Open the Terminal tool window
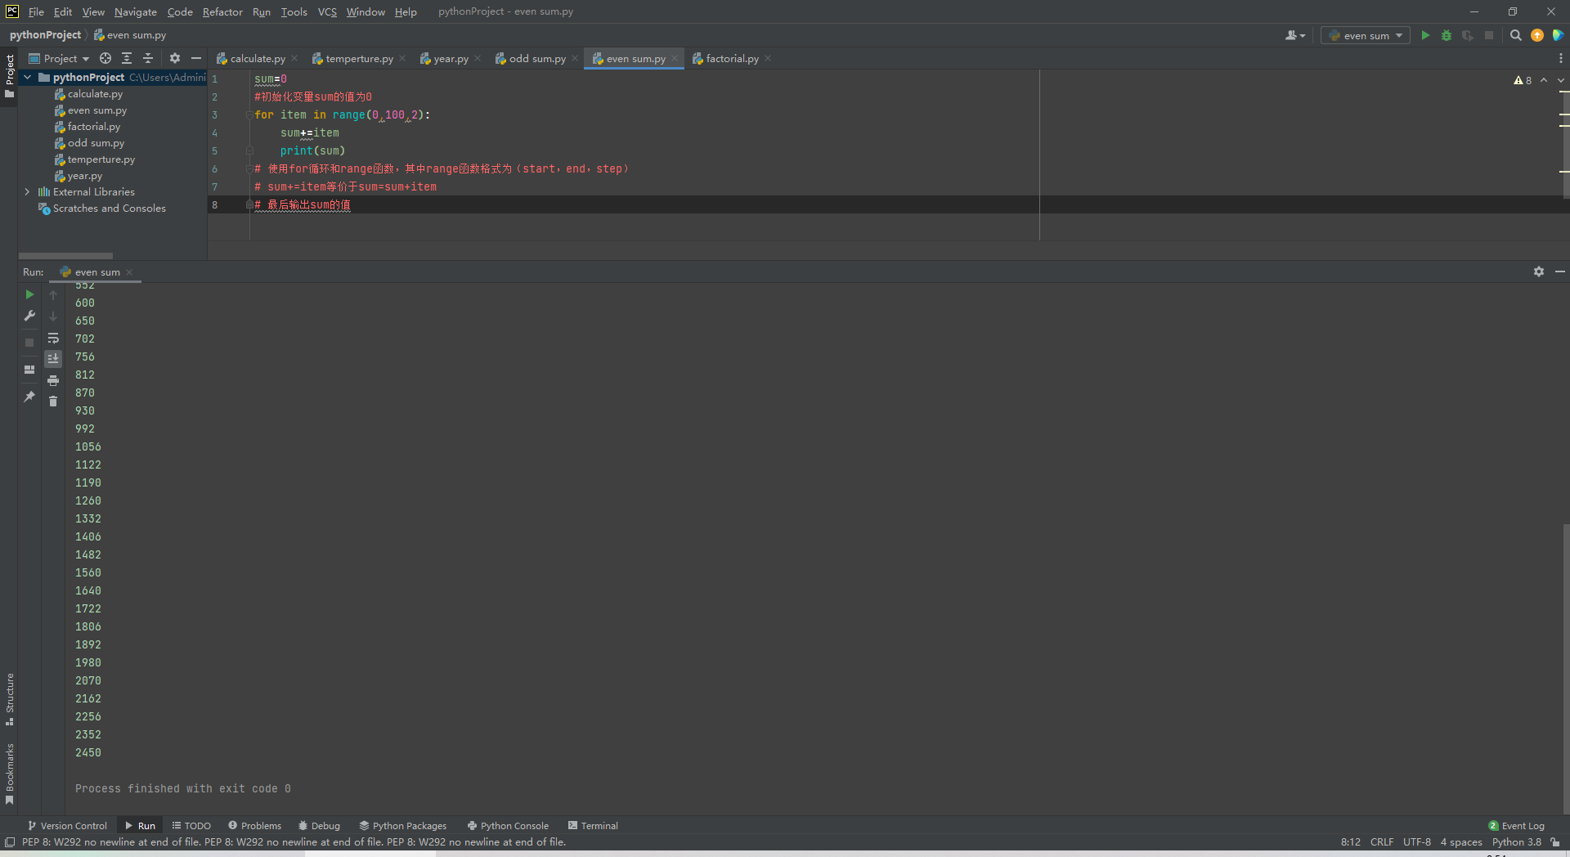1570x857 pixels. (x=593, y=826)
